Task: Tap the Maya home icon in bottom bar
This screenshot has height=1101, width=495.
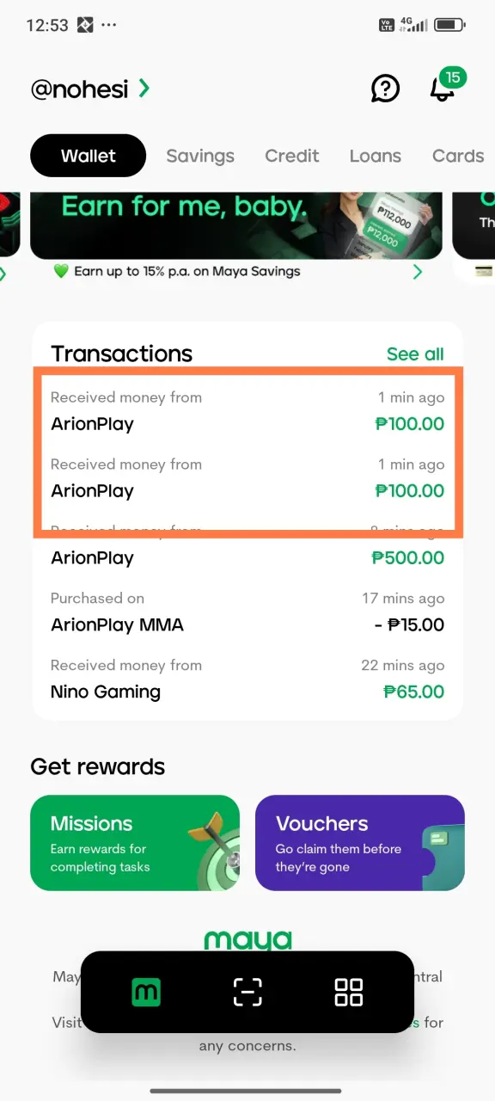Action: point(146,992)
